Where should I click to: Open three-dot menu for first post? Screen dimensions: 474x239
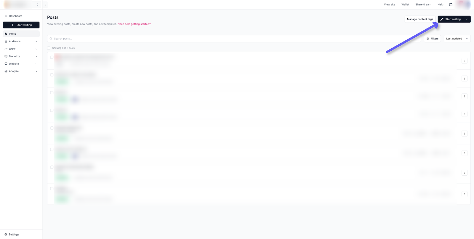tap(464, 61)
